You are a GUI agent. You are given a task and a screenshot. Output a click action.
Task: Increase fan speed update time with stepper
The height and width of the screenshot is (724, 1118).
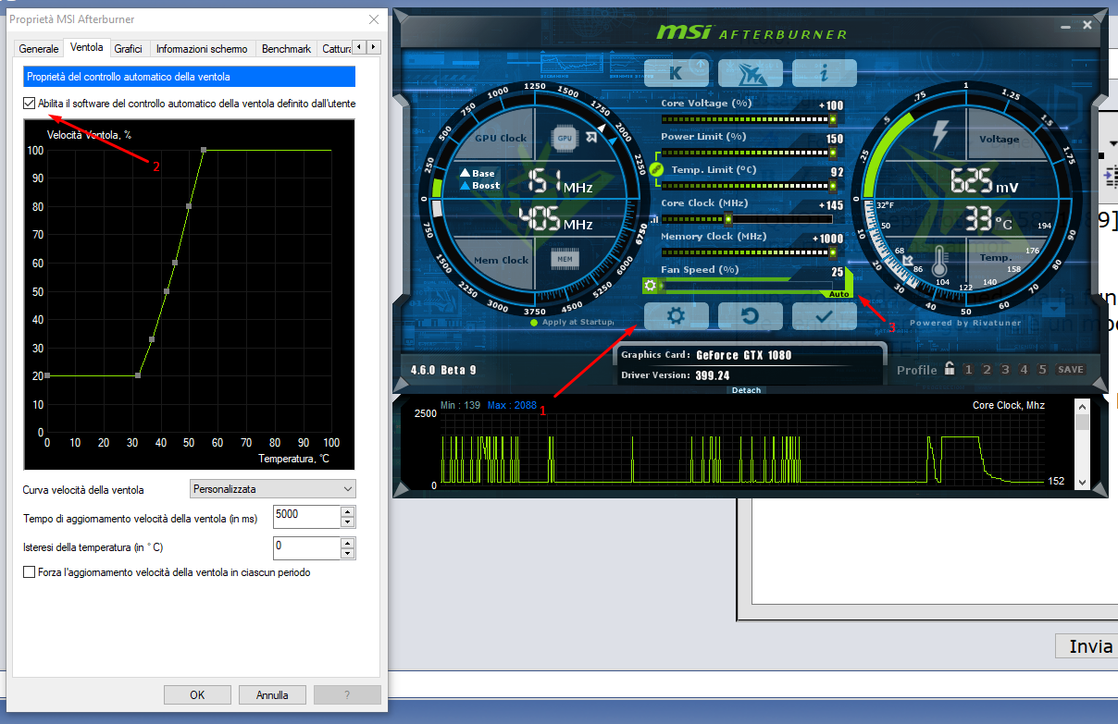click(x=348, y=510)
